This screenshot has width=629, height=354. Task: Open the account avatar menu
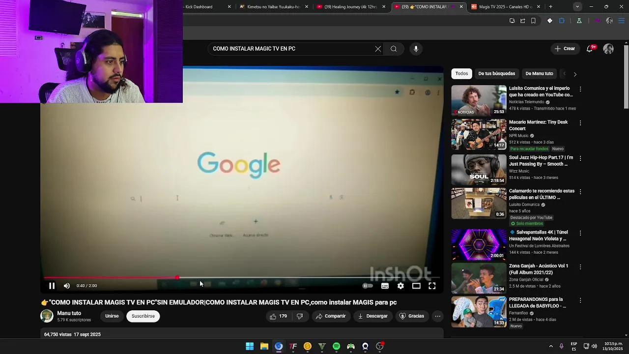coord(608,49)
